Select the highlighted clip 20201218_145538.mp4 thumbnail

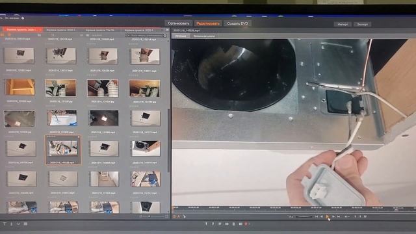click(63, 148)
